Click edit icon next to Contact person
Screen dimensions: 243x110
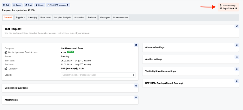point(6,52)
